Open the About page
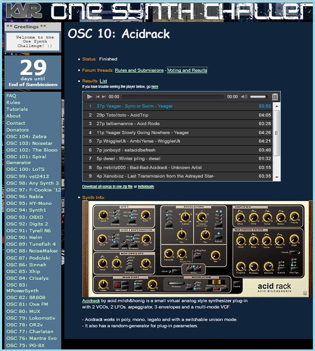This screenshot has width=315, height=351. 14,116
